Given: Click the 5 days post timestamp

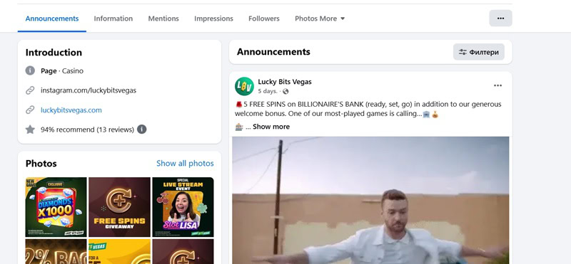Looking at the screenshot, I should (x=268, y=91).
